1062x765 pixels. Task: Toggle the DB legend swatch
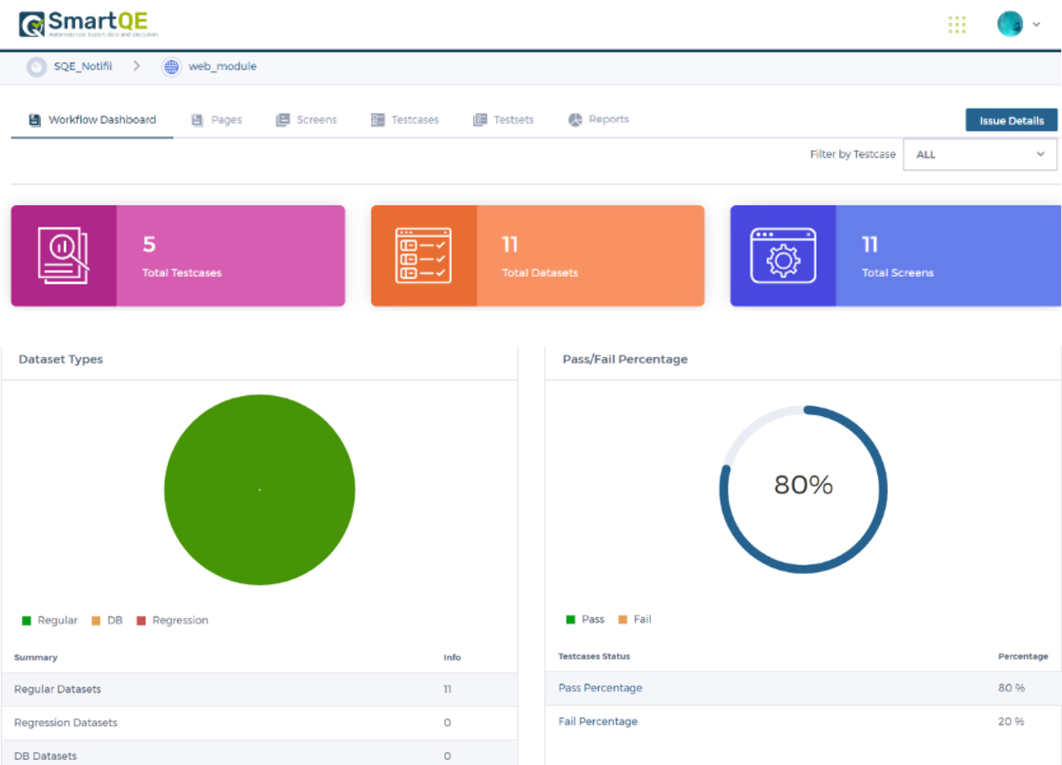(x=96, y=620)
